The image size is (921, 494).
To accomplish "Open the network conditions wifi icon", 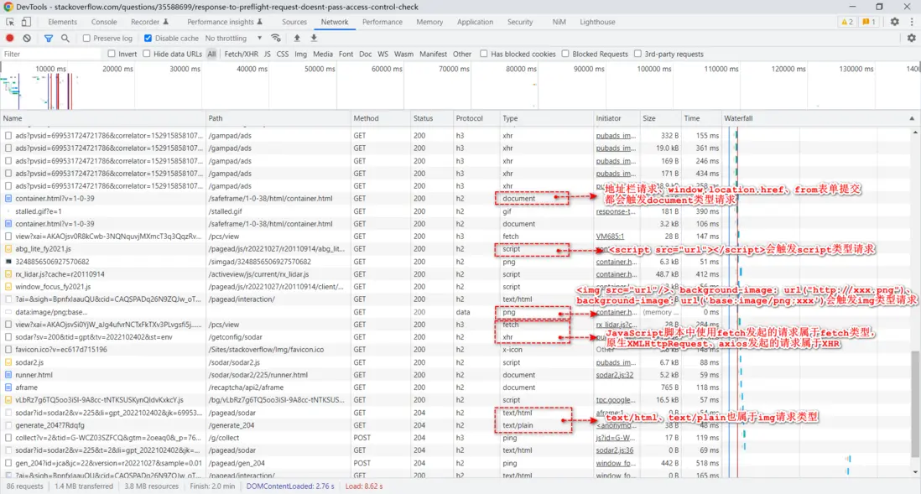I will pyautogui.click(x=276, y=38).
